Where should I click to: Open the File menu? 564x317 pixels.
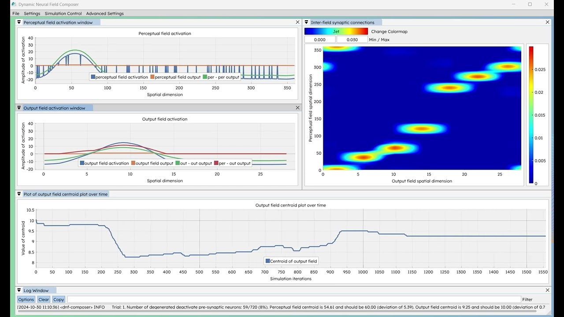click(x=16, y=13)
